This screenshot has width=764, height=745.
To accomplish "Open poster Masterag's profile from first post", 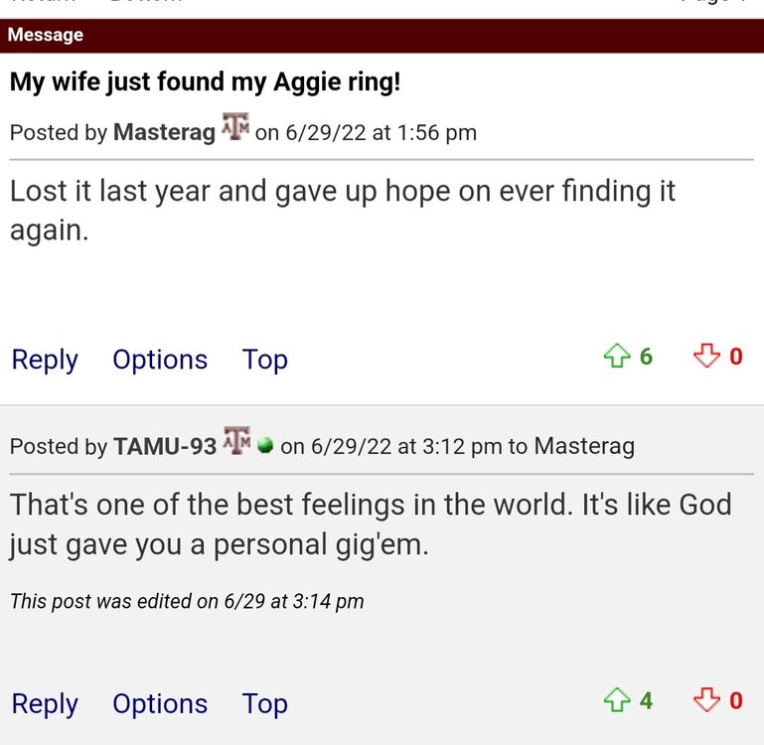I will [164, 132].
